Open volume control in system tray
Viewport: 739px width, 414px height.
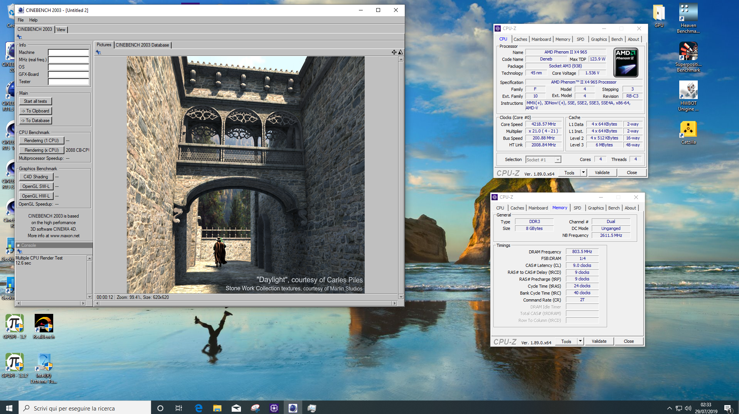click(x=688, y=408)
